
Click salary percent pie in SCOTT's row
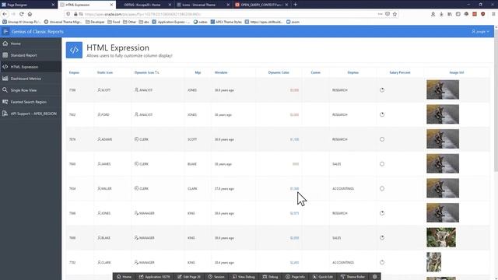(x=382, y=90)
